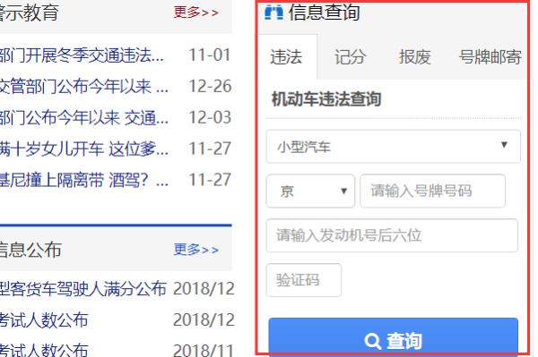Open the 考试人数公布 item dated 2018/12

tap(44, 320)
